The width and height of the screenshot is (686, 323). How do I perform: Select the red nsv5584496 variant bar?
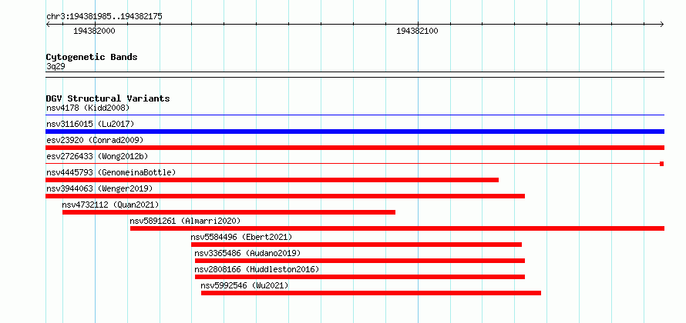coord(357,245)
